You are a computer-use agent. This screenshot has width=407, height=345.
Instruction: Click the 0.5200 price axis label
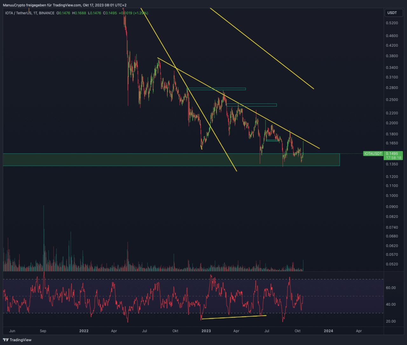(392, 23)
